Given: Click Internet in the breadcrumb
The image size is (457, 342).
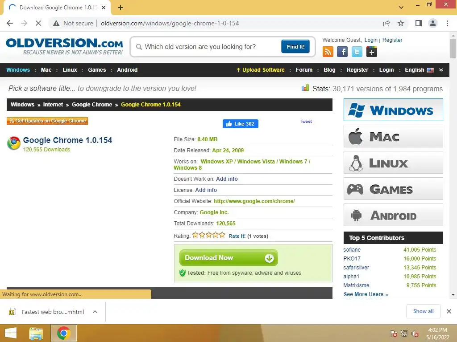Looking at the screenshot, I should [x=53, y=104].
